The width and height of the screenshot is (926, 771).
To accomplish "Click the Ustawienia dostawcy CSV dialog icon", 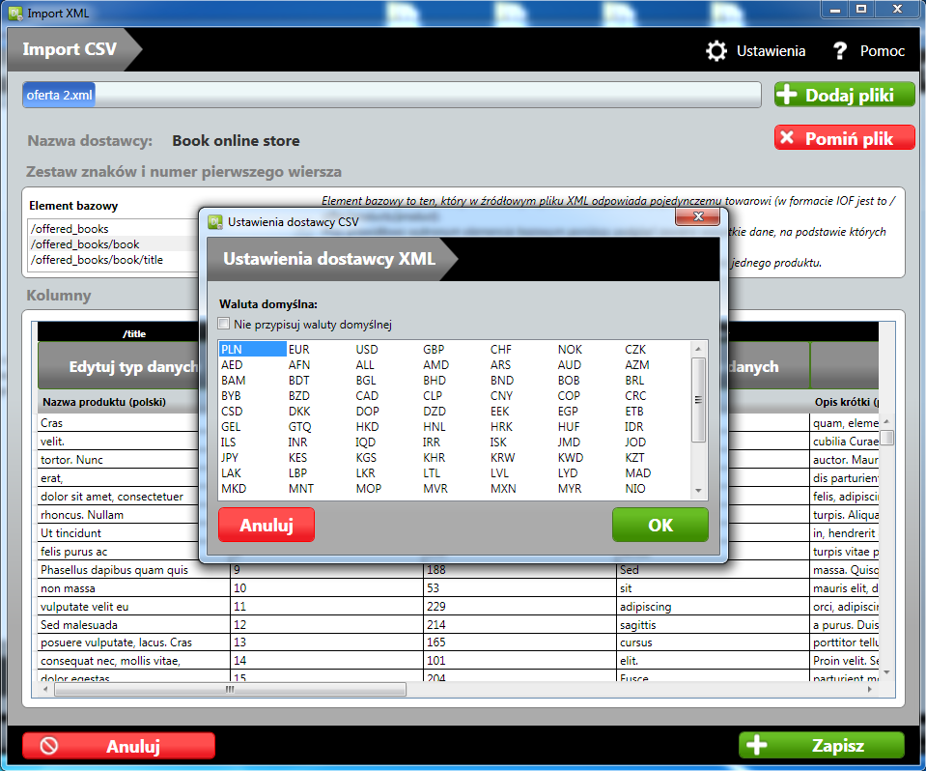I will pyautogui.click(x=215, y=222).
